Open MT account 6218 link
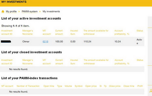Screen dimensions: 152x96 (x=45, y=42)
